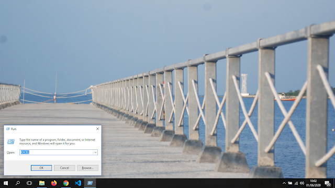335x188 pixels.
Task: Open network status in the system tray
Action: [296, 183]
